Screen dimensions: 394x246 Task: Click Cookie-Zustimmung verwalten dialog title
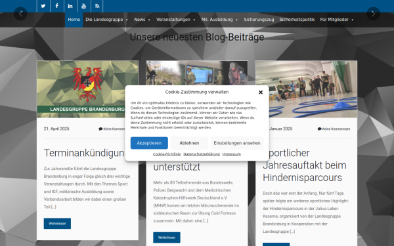tap(197, 92)
